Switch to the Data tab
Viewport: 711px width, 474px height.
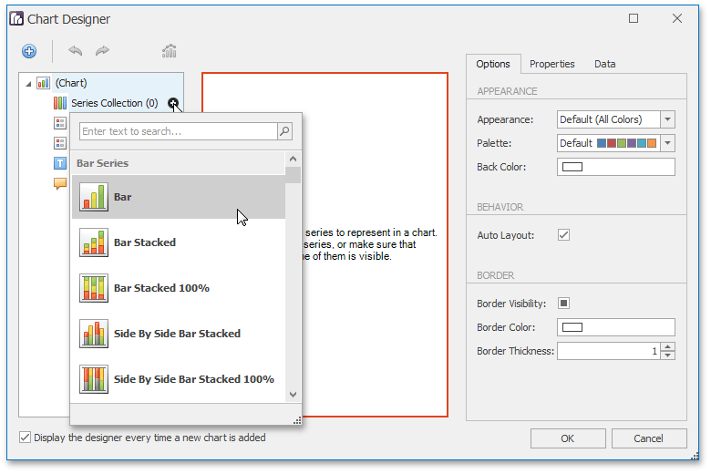click(605, 64)
